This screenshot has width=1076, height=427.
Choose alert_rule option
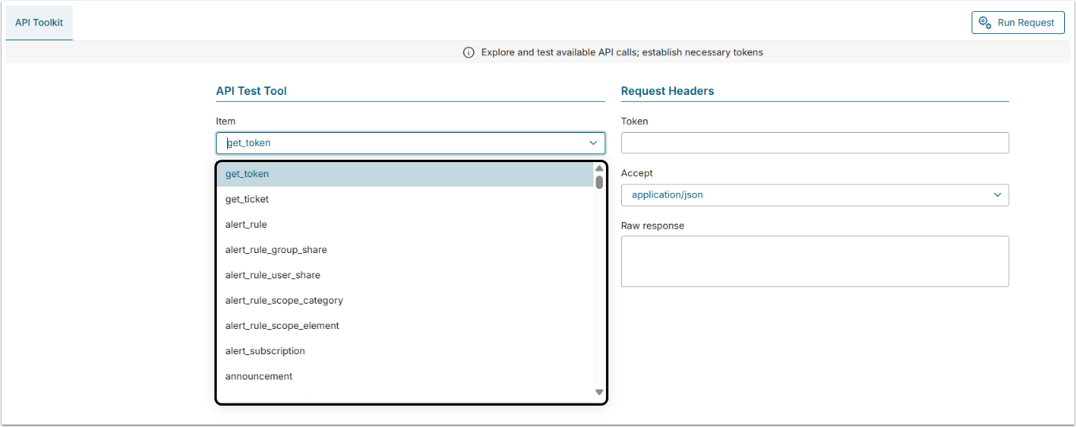pyautogui.click(x=246, y=225)
